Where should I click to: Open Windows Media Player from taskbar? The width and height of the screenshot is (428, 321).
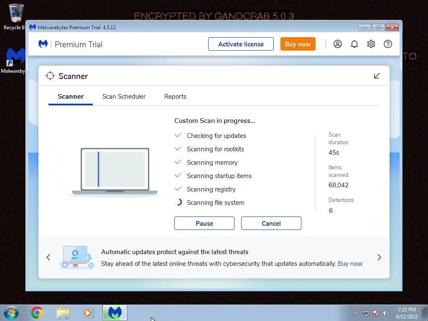[x=89, y=313]
